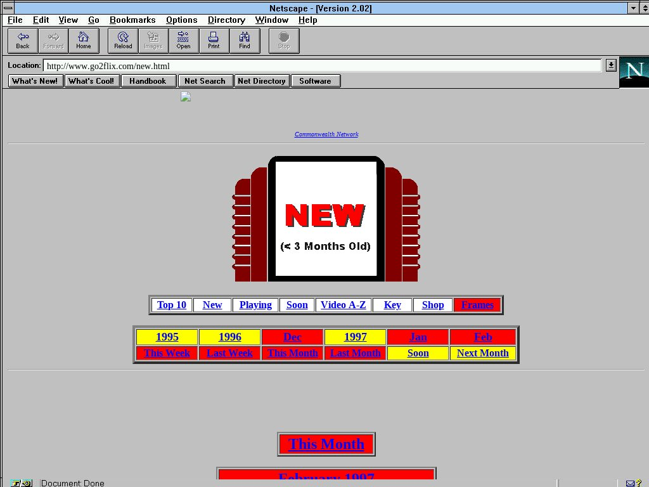Click the Open location toolbar icon
649x487 pixels.
point(183,41)
